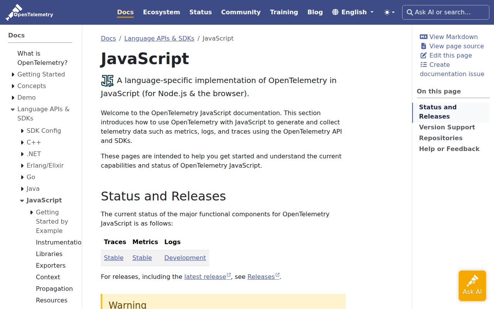Viewport: 494px width, 309px height.
Task: Jump to Help or Feedback section
Action: pos(449,149)
